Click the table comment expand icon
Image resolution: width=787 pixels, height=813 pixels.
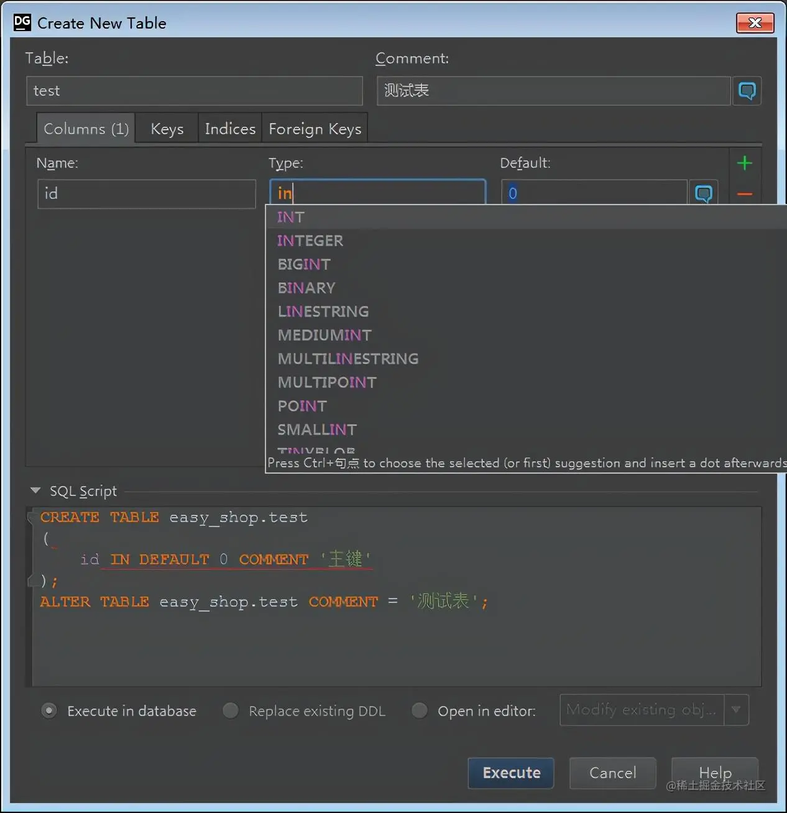click(x=747, y=91)
